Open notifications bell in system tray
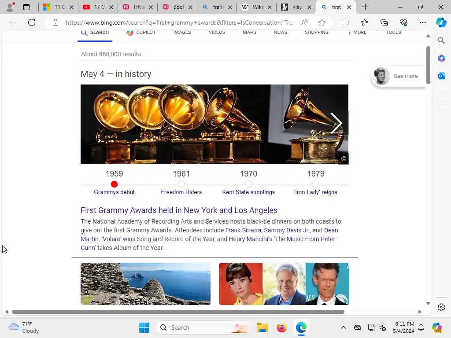This screenshot has height=338, width=451. point(421,327)
